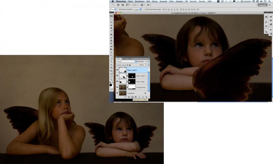Hide the Ebene 1 Kopie 3 layer
This screenshot has width=273, height=164.
[x=117, y=70]
